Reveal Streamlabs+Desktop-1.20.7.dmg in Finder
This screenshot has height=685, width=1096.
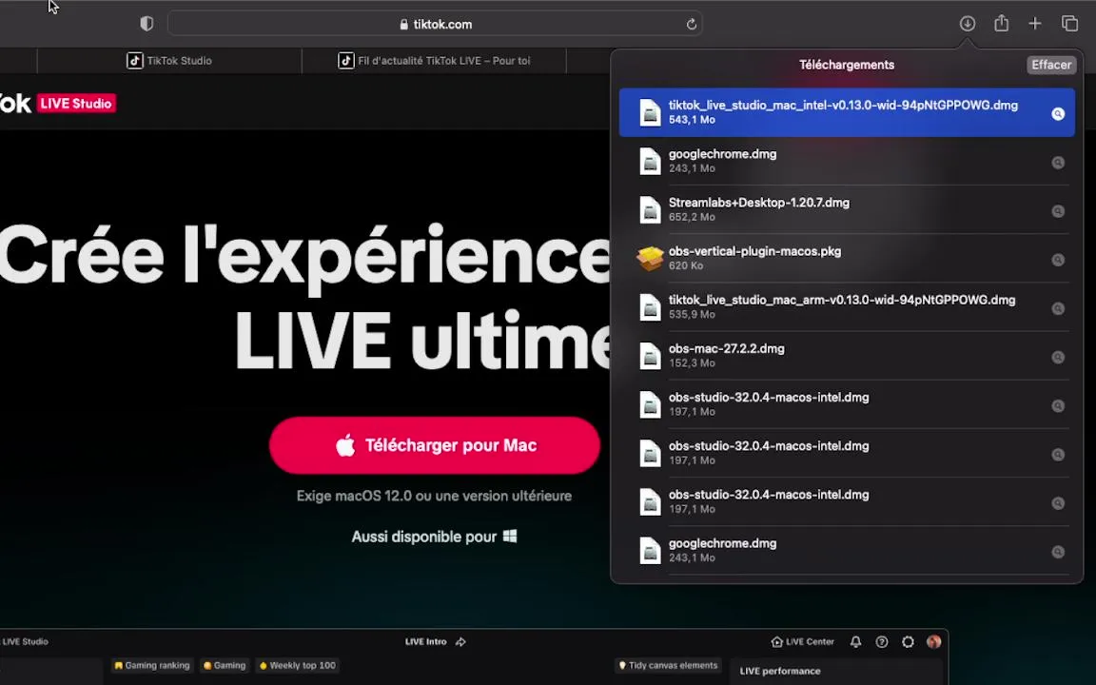coord(1058,211)
